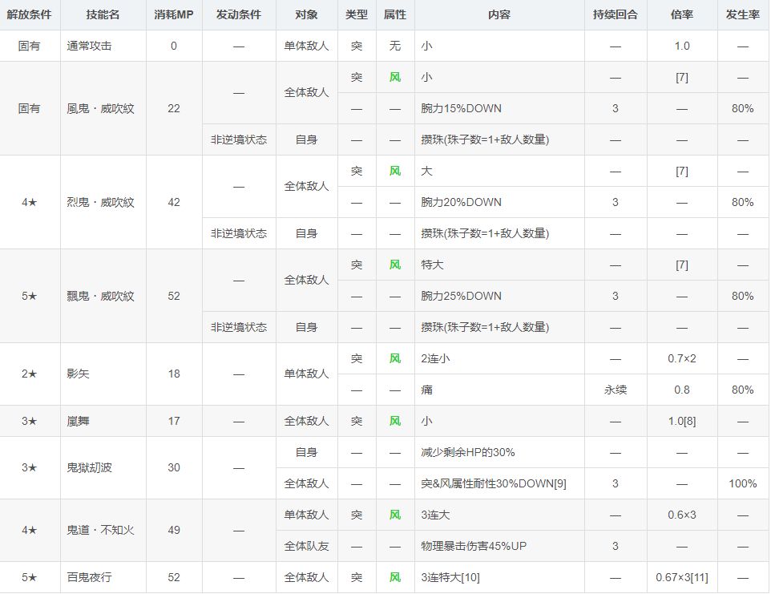771x594 pixels.
Task: Click the 消耗MP column header
Action: click(x=174, y=14)
